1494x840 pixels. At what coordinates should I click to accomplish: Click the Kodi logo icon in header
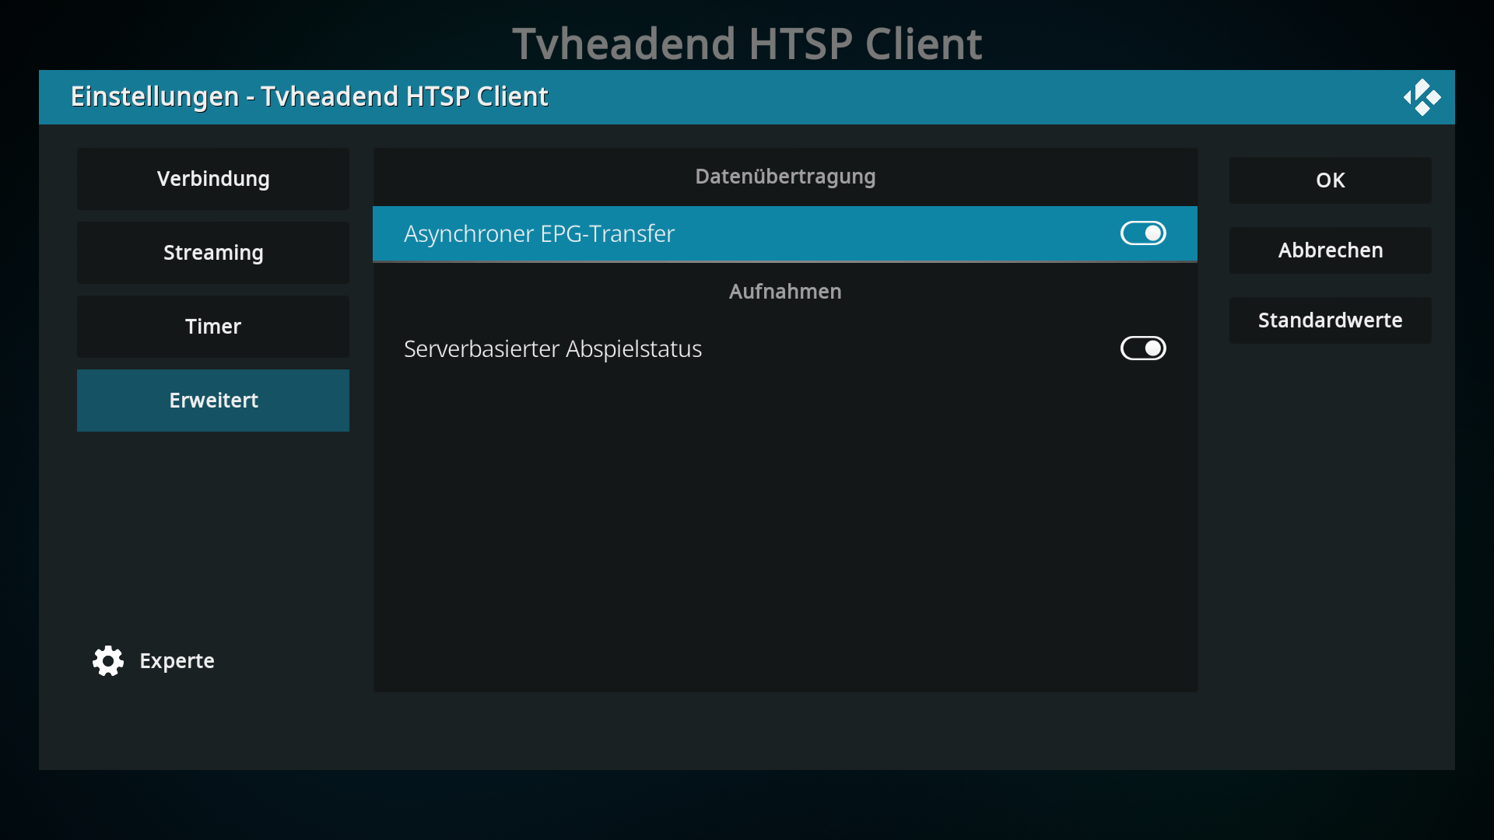(x=1422, y=97)
